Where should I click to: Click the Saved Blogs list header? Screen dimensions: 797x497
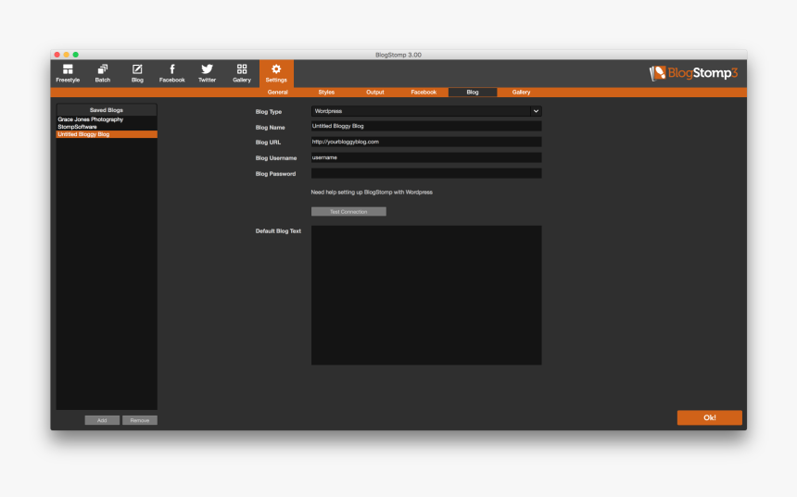pyautogui.click(x=107, y=109)
